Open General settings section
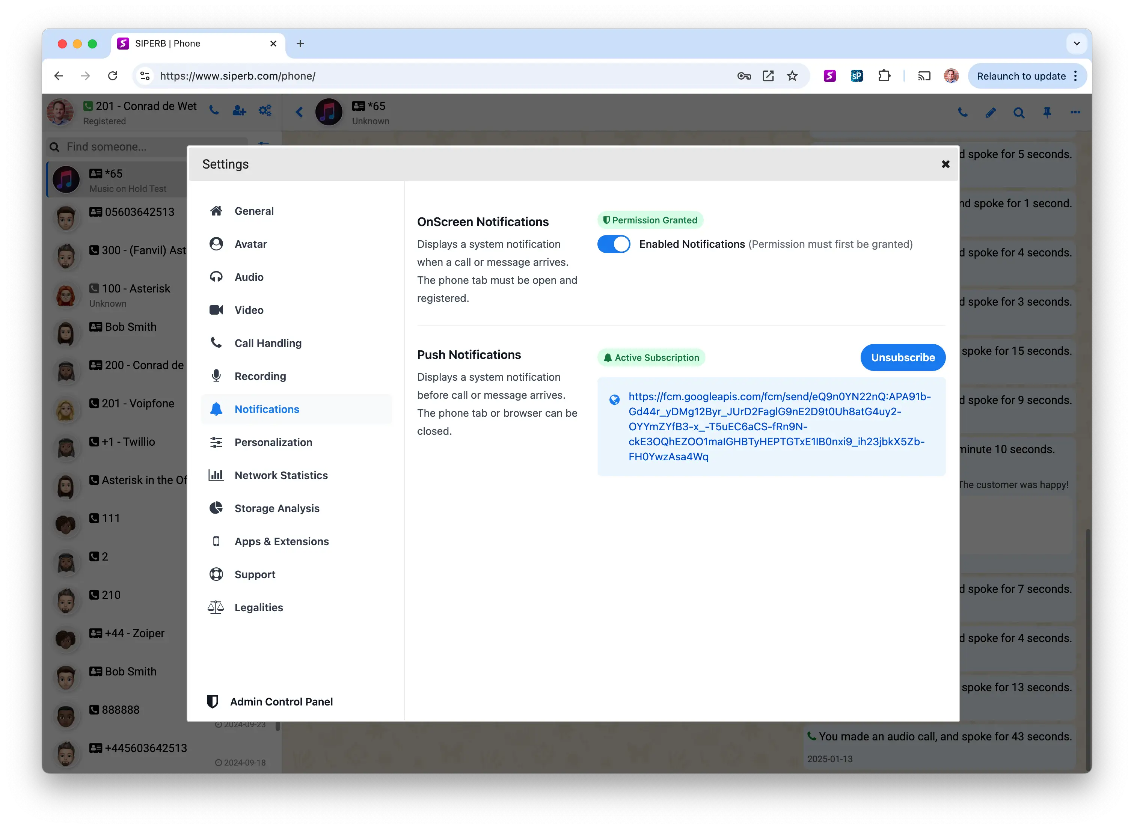Screen dimensions: 1134x829 (296, 211)
